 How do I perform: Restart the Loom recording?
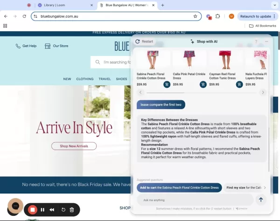tap(63, 210)
